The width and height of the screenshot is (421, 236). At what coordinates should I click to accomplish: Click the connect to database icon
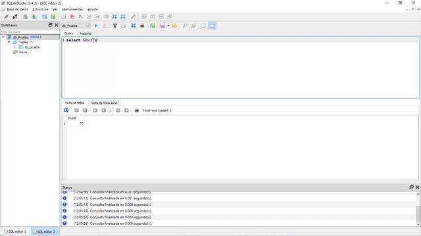point(6,16)
